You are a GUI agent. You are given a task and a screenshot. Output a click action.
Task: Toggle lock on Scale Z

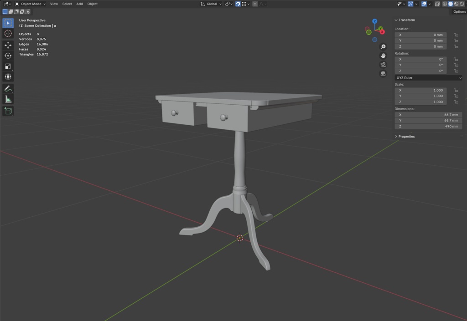[456, 102]
